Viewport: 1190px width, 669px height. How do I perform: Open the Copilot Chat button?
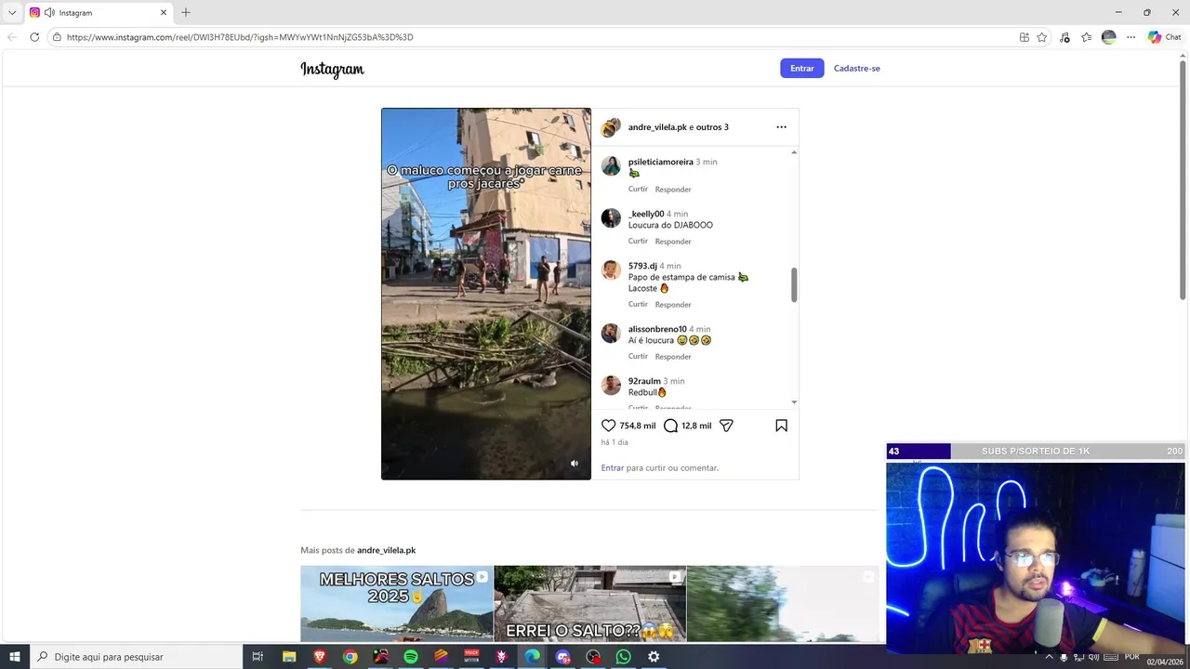coord(1164,37)
